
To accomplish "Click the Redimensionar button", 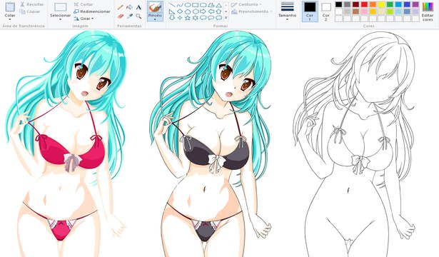I will pyautogui.click(x=92, y=11).
